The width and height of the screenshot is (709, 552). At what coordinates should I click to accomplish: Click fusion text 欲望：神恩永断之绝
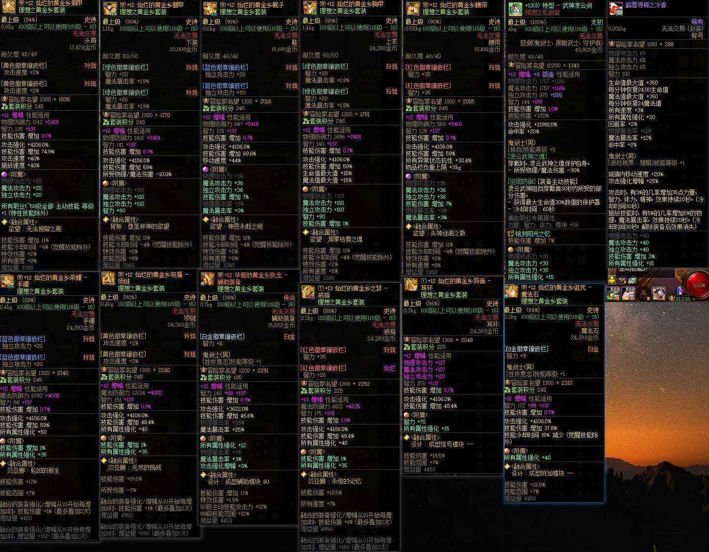pos(237,226)
